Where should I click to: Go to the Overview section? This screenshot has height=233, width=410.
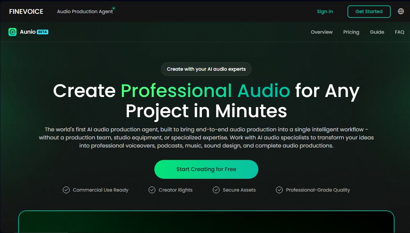(322, 32)
